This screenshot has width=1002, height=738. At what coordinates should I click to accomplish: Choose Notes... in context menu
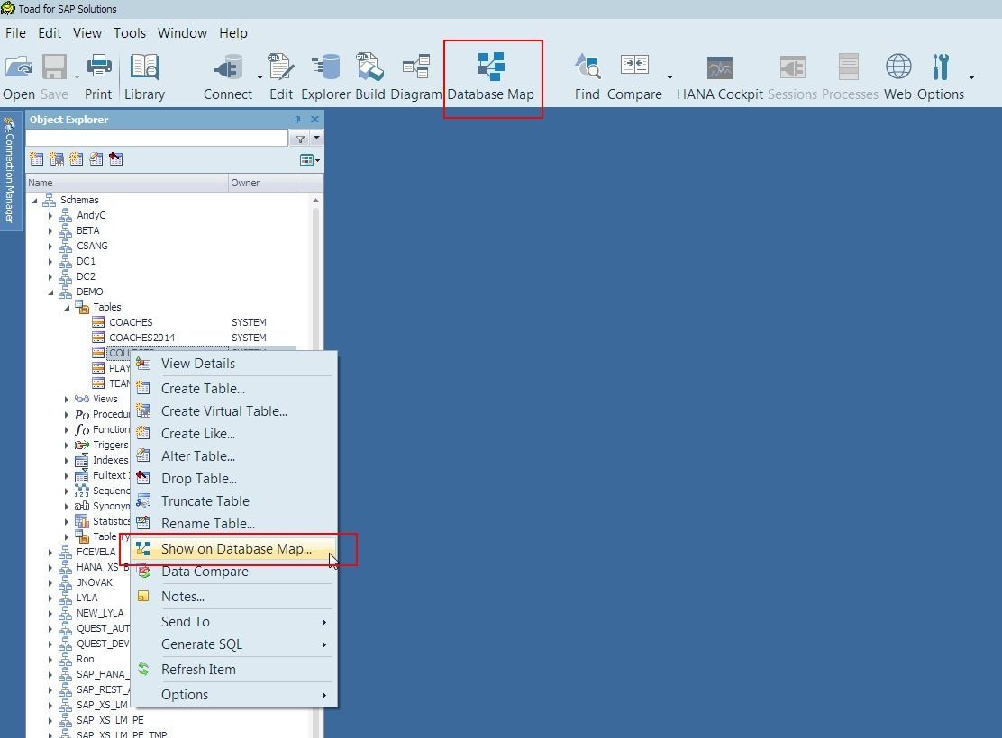234,597
